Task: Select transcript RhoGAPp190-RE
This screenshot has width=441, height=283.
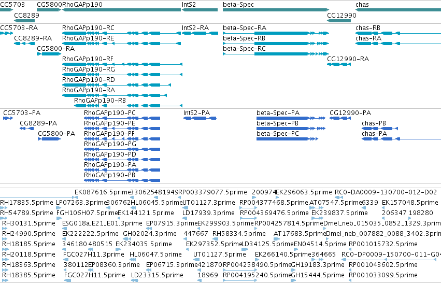Action: [x=88, y=38]
